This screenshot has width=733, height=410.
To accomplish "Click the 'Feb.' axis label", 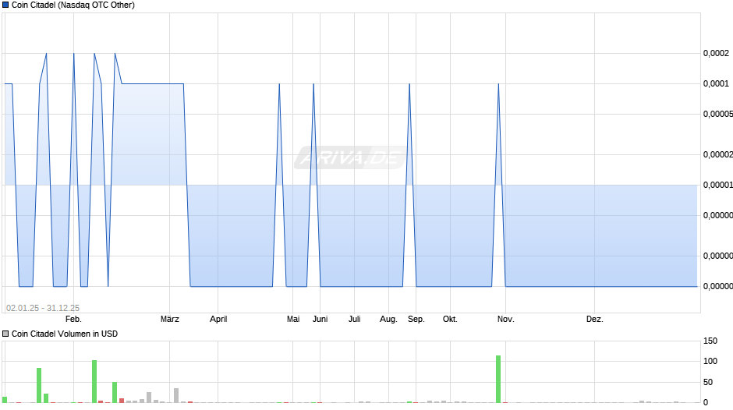I will point(73,320).
